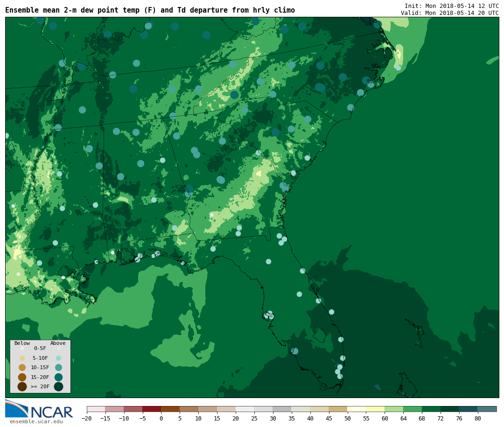
Task: Pick the dark red -5 to 0 colorbar swatch
Action: tap(152, 409)
